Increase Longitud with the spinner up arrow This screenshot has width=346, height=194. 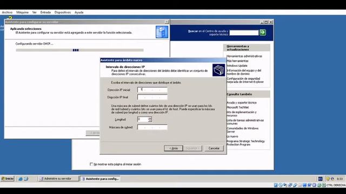point(150,118)
